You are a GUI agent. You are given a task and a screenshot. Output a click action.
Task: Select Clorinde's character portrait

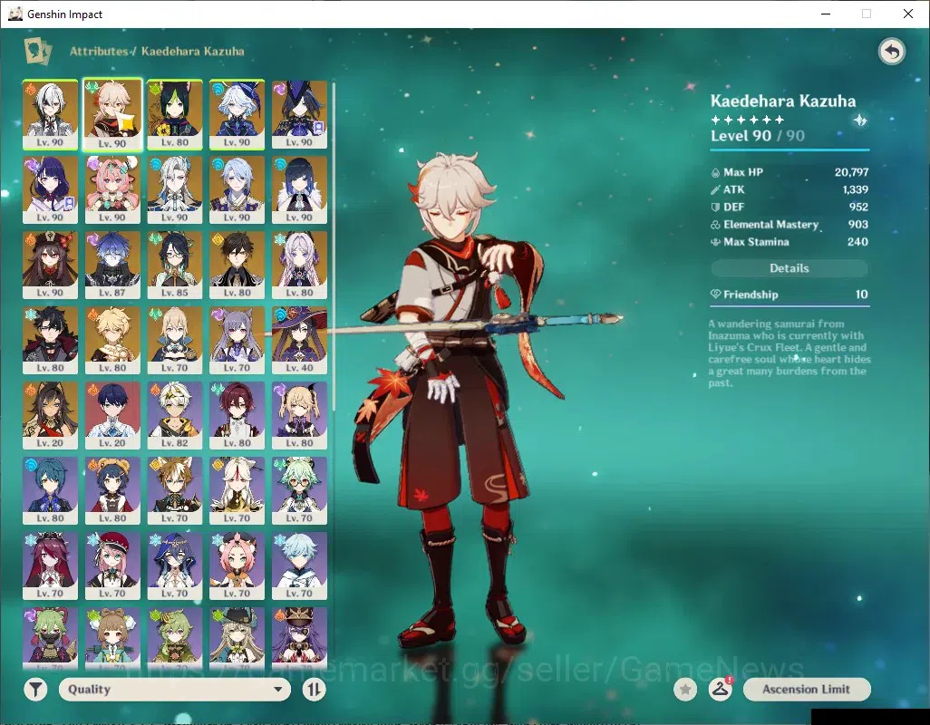tap(299, 114)
